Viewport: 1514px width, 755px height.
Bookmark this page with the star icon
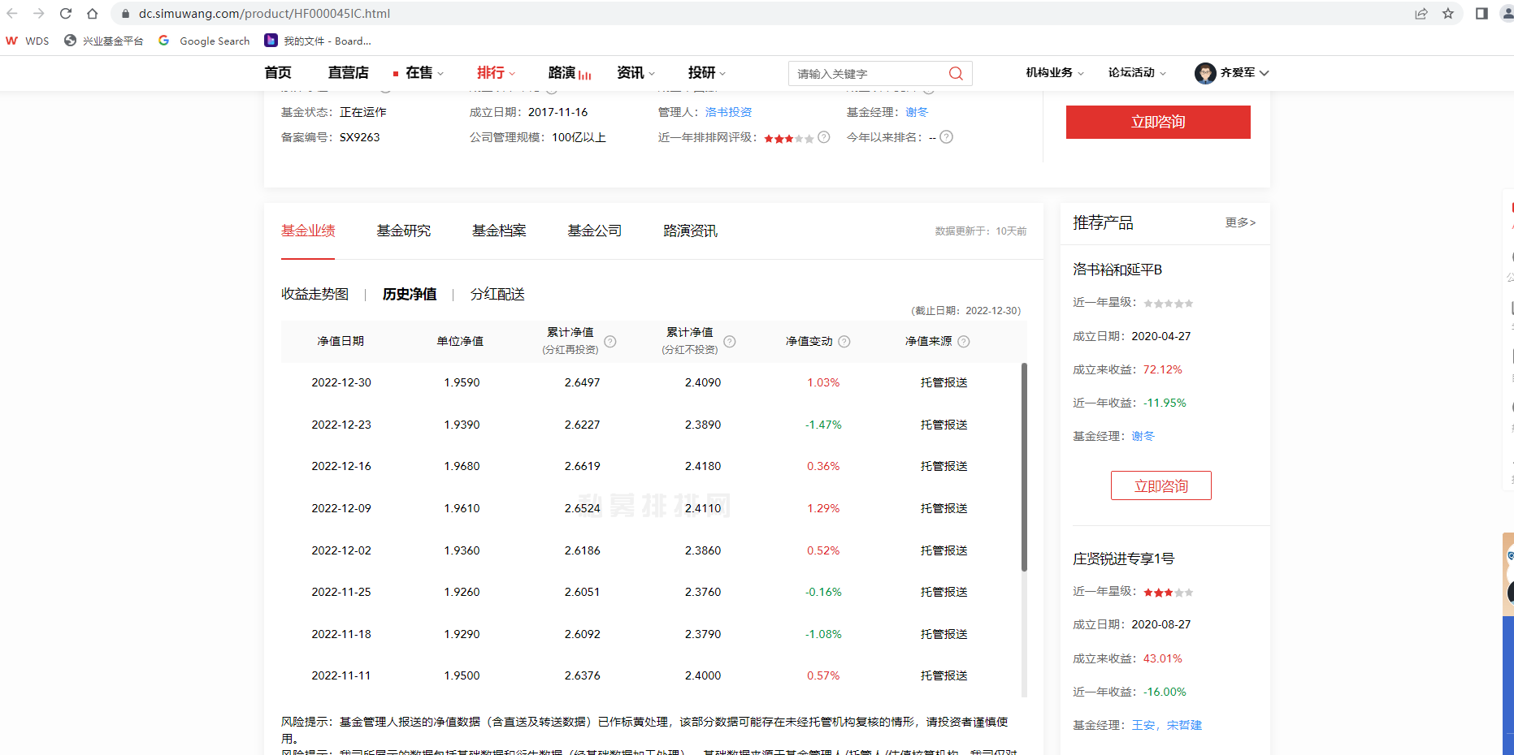pyautogui.click(x=1448, y=14)
